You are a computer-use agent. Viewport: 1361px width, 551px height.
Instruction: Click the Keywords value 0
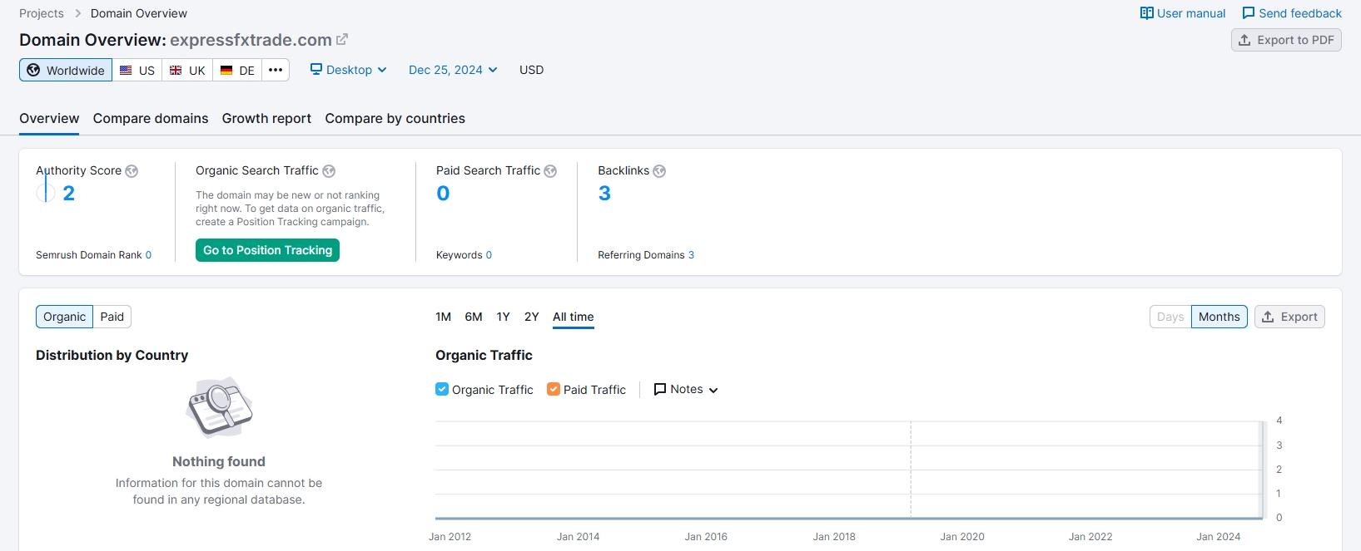pyautogui.click(x=489, y=255)
